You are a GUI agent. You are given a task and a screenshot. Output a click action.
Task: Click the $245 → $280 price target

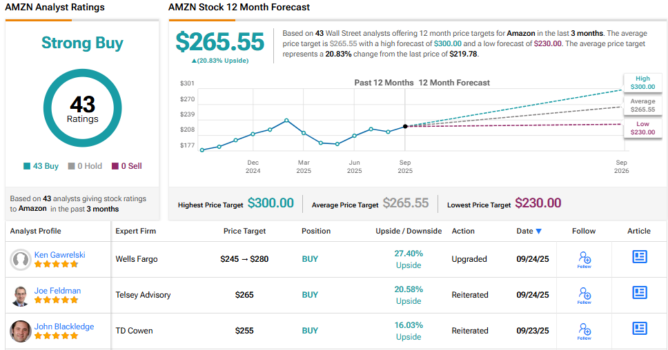coord(244,259)
